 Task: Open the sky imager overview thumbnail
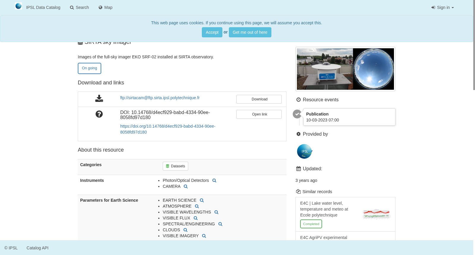coord(345,69)
